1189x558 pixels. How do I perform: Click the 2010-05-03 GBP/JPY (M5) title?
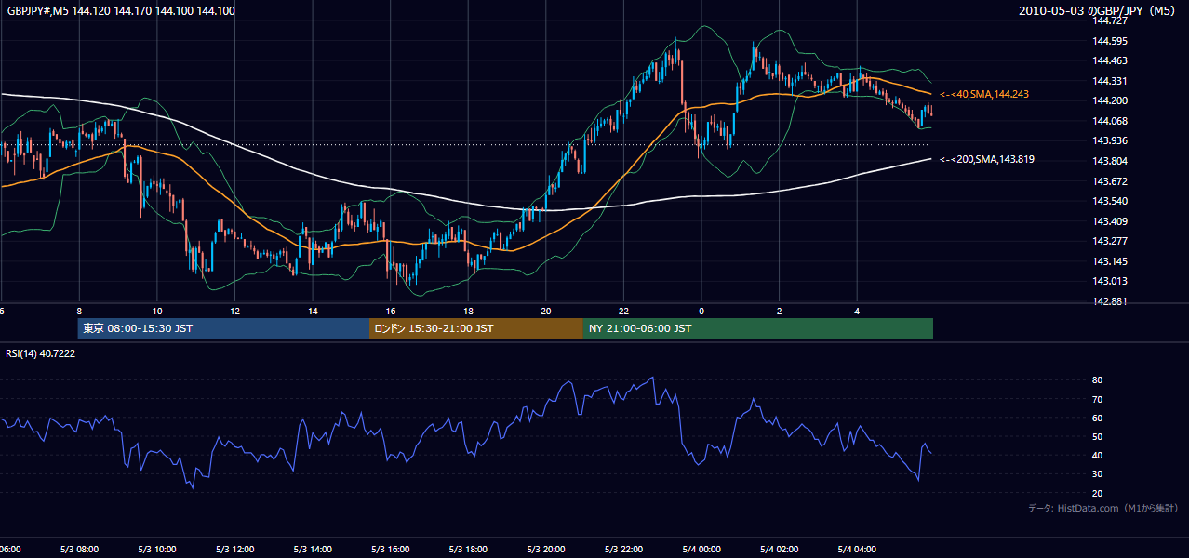(x=1097, y=11)
